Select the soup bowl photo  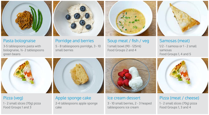coord(131,18)
